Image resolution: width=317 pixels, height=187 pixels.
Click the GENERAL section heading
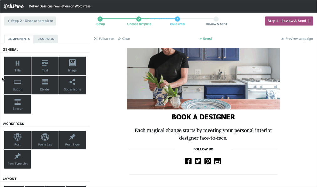pyautogui.click(x=11, y=50)
